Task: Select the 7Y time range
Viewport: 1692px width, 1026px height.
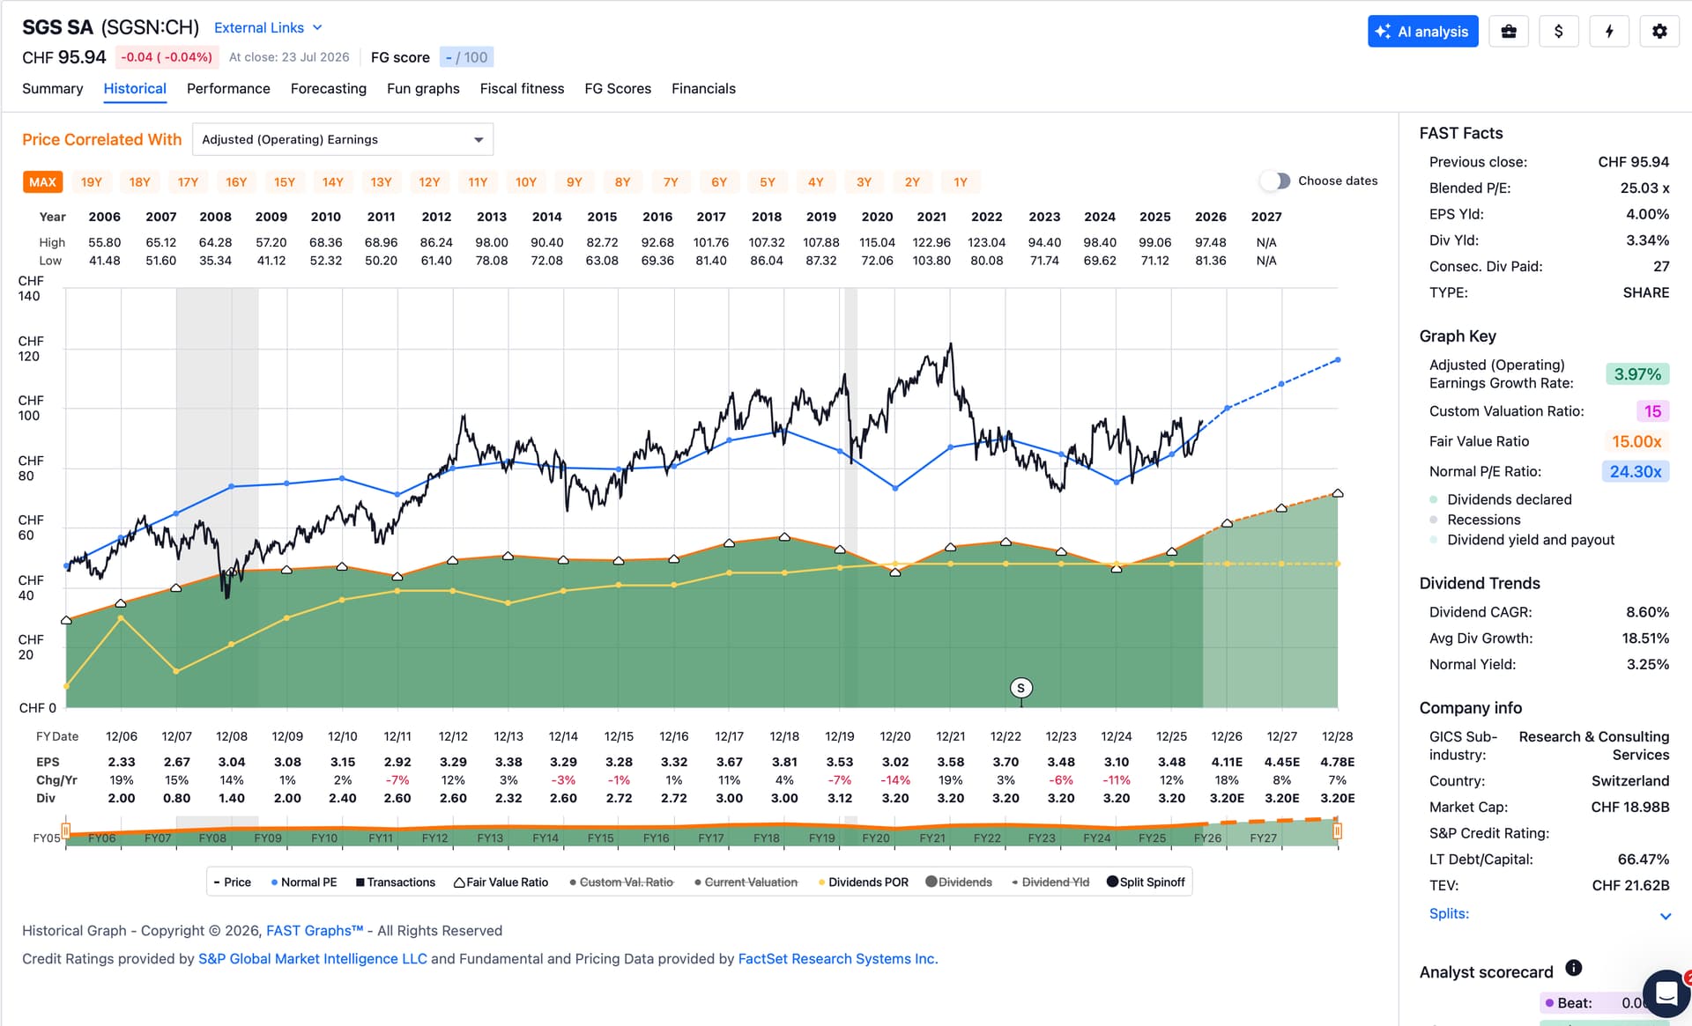Action: [671, 182]
